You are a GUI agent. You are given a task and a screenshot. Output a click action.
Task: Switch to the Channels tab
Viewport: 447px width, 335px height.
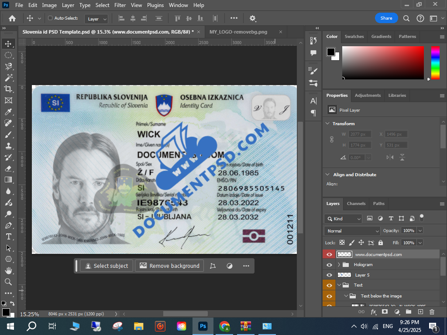tap(356, 203)
